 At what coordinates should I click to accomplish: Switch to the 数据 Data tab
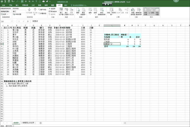pyautogui.click(x=40, y=5)
